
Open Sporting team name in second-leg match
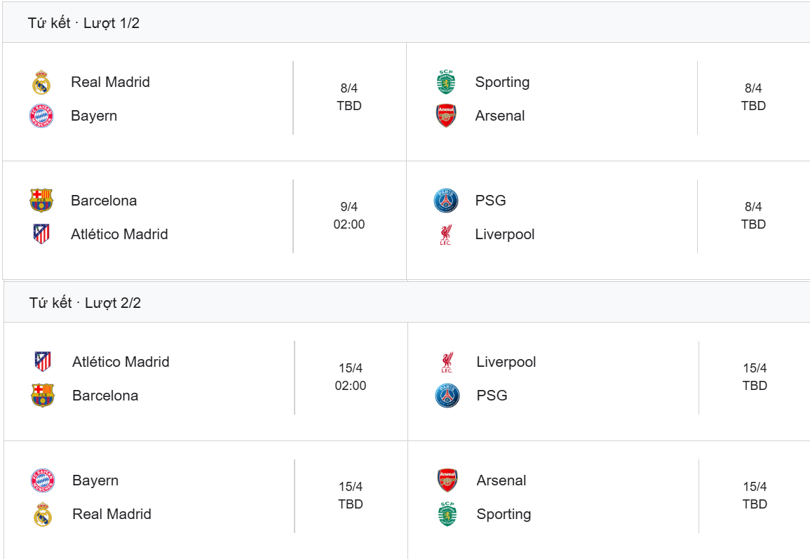[x=504, y=514]
